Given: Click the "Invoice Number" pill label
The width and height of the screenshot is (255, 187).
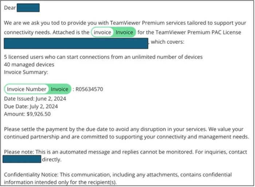Looking at the screenshot, I should point(27,89).
